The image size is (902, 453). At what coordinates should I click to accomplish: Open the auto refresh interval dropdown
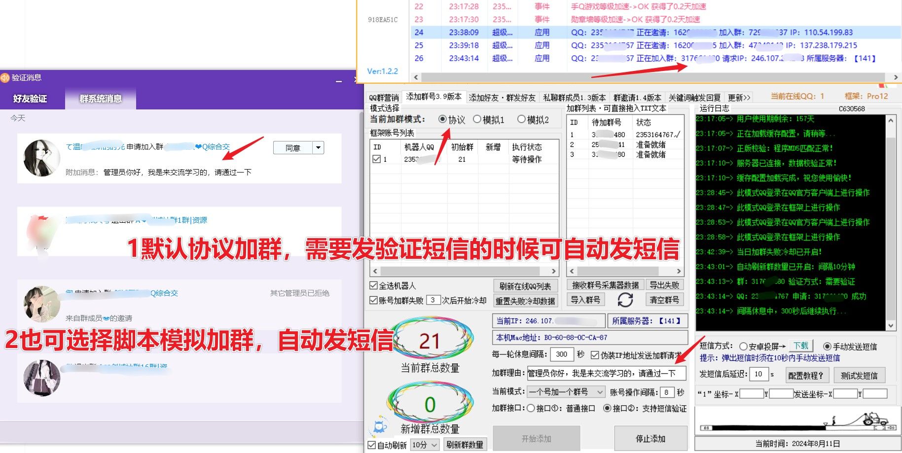pyautogui.click(x=425, y=445)
